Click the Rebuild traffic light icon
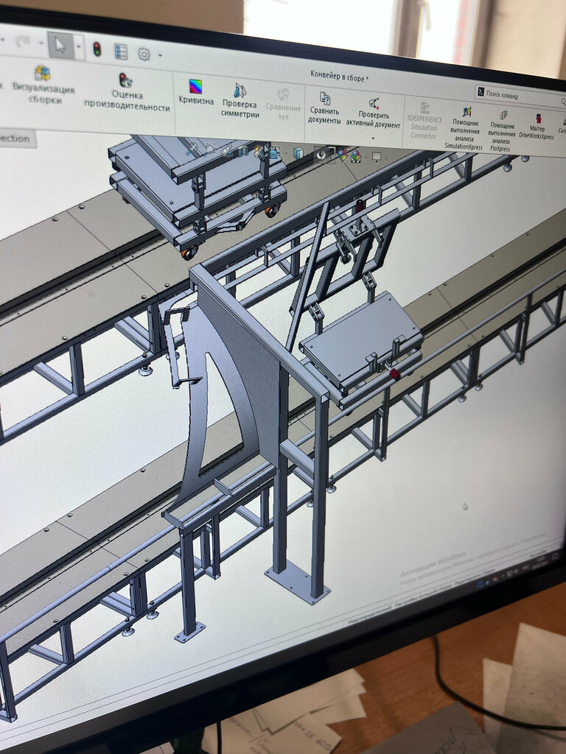 (97, 49)
